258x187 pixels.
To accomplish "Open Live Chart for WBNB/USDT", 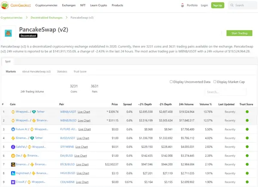I will click(x=84, y=112).
